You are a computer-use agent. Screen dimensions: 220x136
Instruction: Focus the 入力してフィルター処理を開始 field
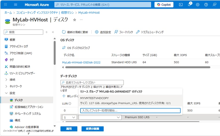click(x=130, y=111)
